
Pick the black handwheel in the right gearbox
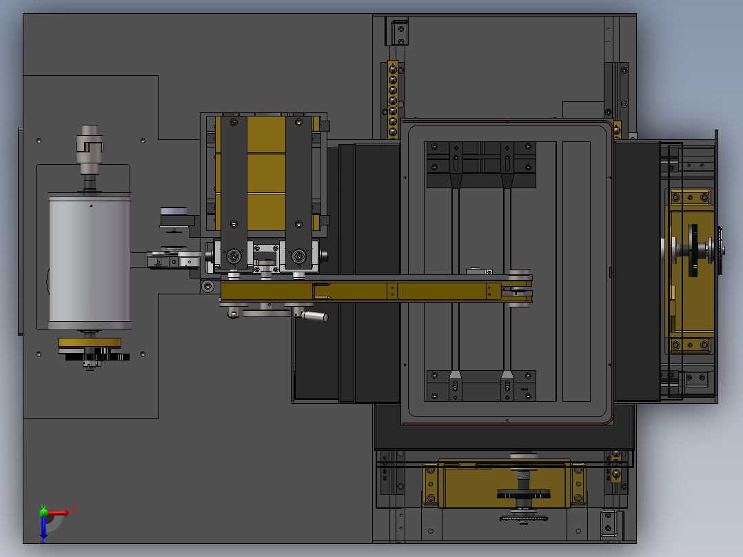point(693,250)
